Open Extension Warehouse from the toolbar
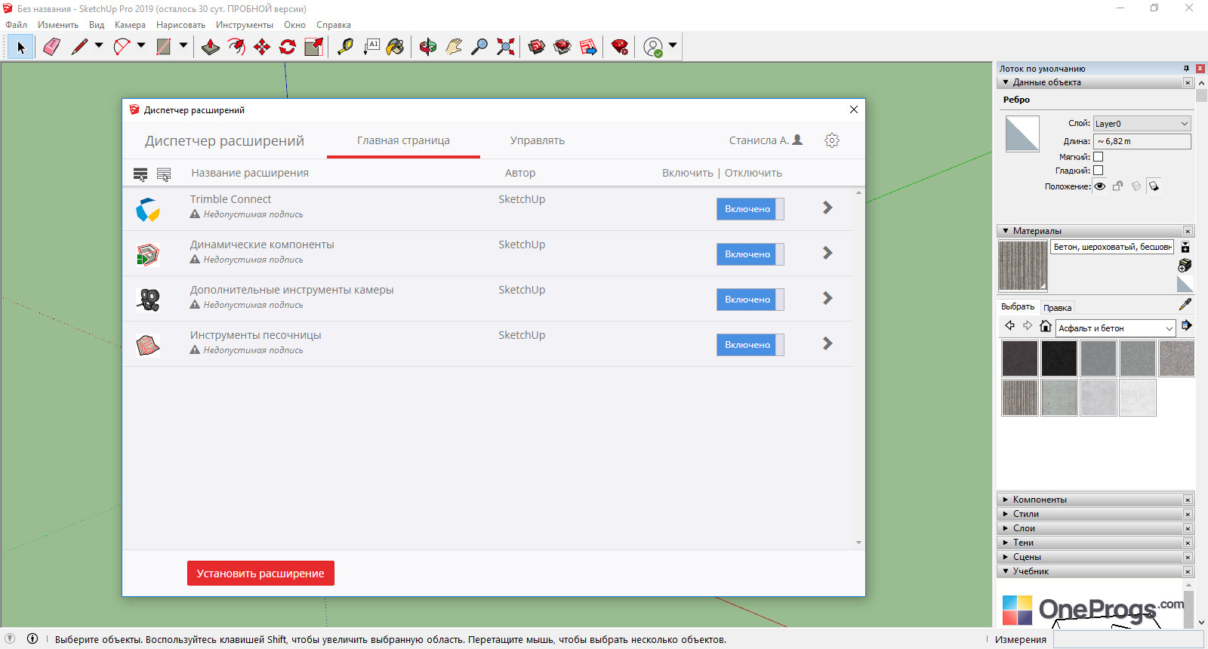The image size is (1208, 649). click(562, 47)
